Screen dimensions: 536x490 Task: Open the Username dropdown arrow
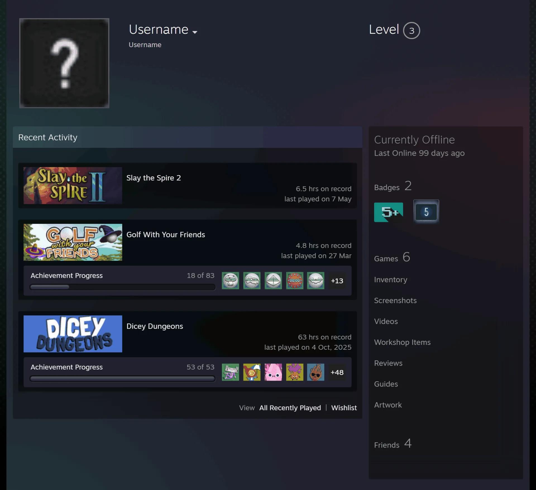tap(195, 32)
